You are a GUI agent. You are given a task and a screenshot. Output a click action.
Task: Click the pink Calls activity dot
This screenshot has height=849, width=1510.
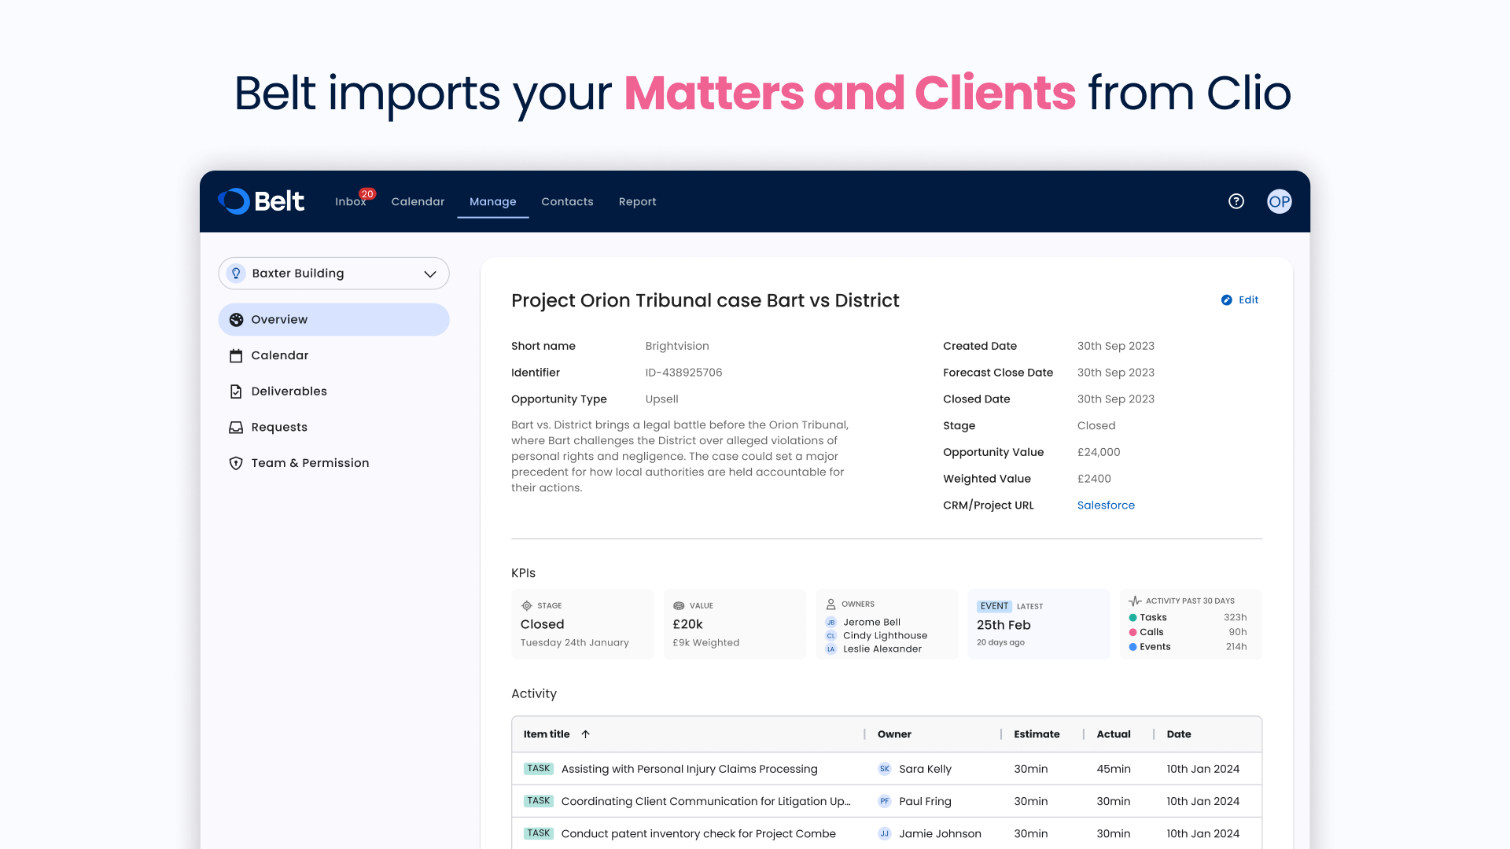click(x=1132, y=632)
